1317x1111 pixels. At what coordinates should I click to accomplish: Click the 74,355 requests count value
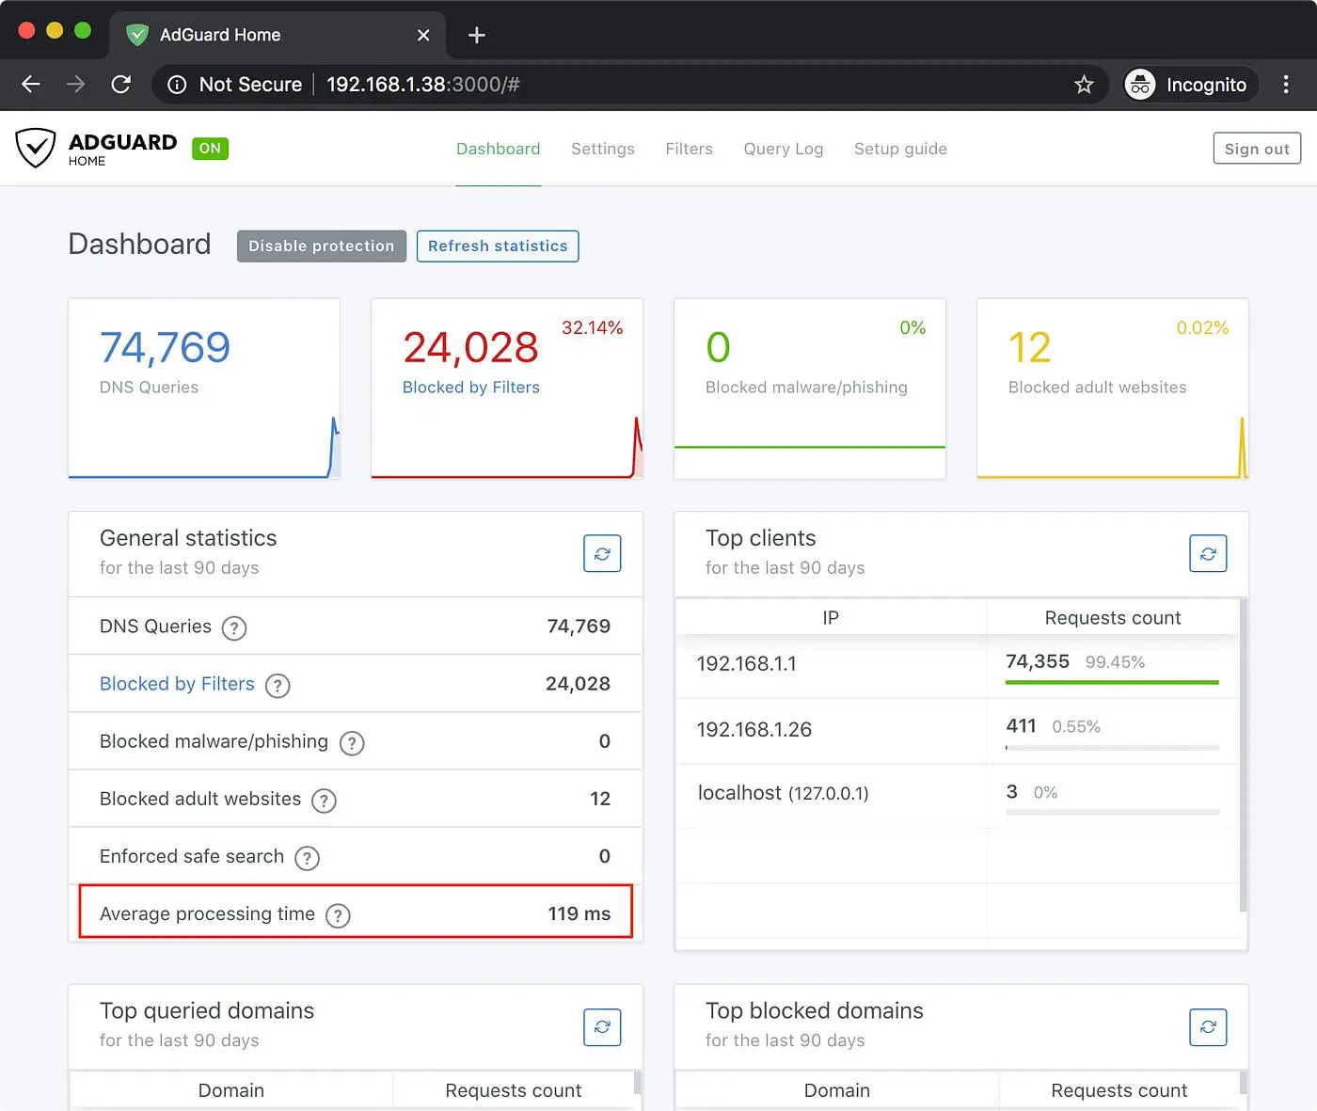(x=1038, y=661)
